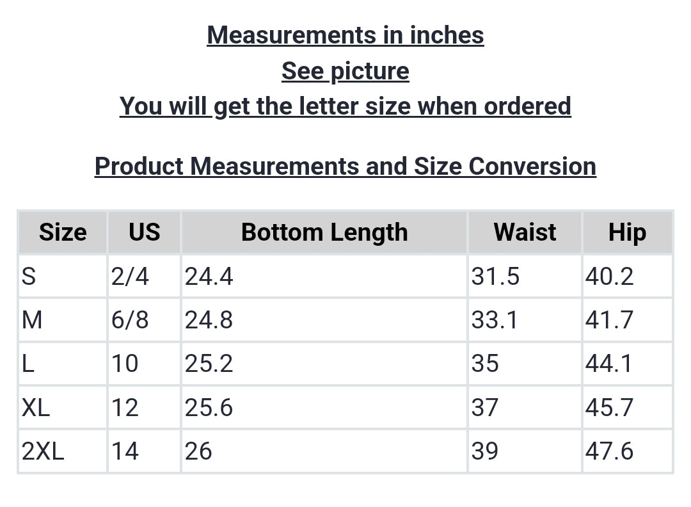Screen dimensions: 691x507
Task: Select the Size column header
Action: tap(63, 232)
